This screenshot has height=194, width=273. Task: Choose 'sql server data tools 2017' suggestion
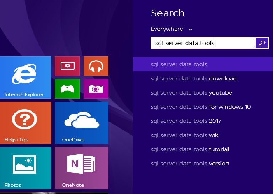(203, 121)
